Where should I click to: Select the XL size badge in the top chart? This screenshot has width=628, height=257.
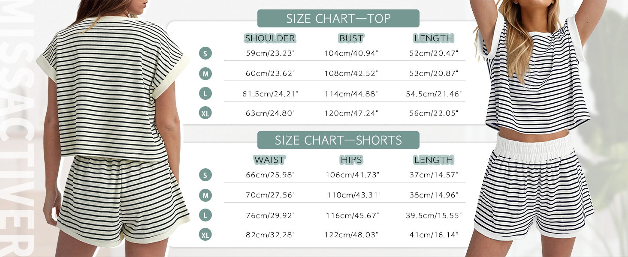click(206, 113)
